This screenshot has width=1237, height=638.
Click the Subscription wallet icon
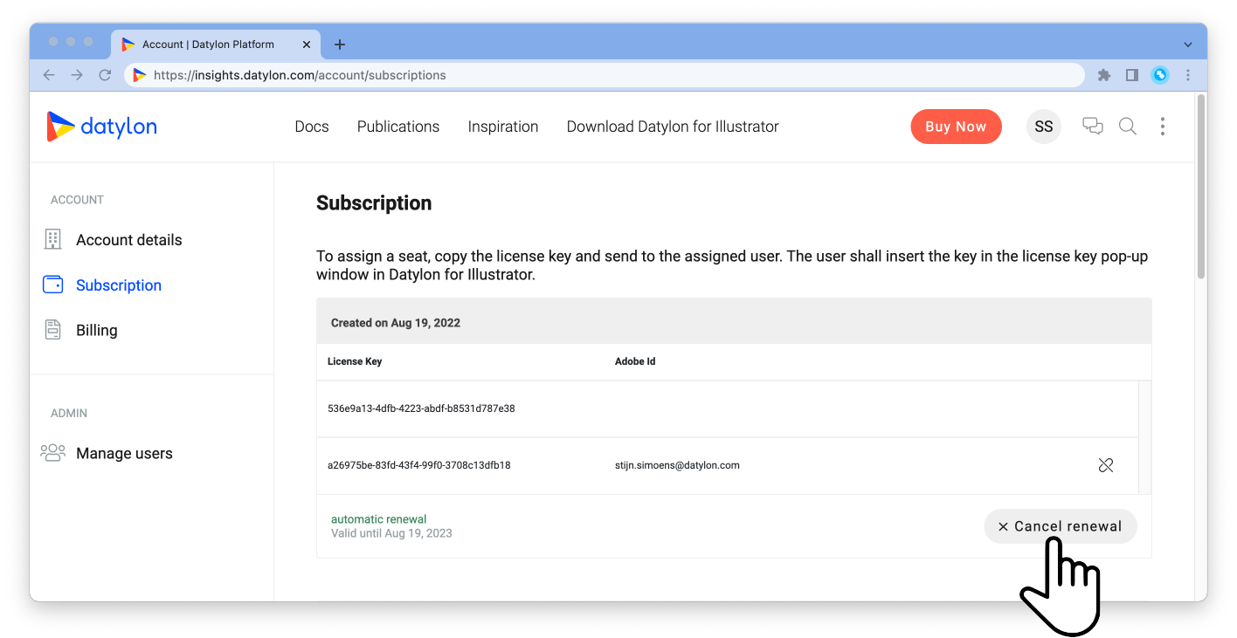[x=52, y=285]
